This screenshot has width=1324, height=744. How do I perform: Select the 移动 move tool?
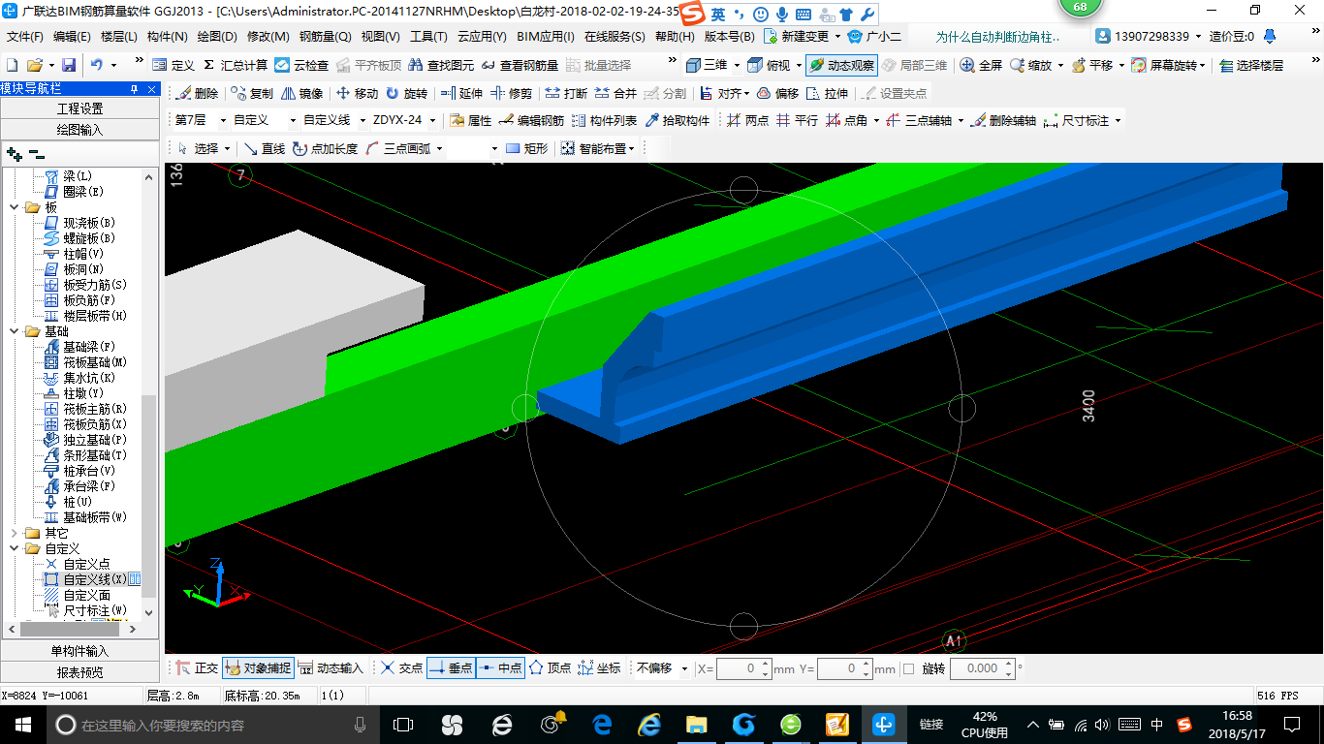point(357,93)
